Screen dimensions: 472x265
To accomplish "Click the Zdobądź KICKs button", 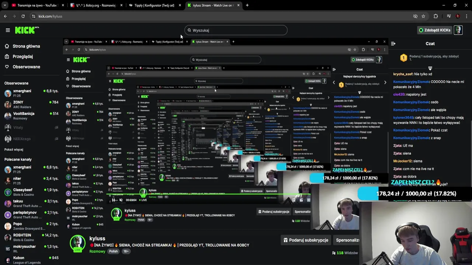I will pyautogui.click(x=435, y=30).
